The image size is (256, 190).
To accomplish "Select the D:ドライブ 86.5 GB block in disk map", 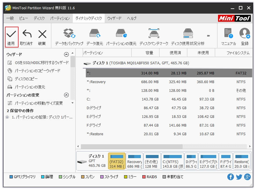I will coord(191,161).
